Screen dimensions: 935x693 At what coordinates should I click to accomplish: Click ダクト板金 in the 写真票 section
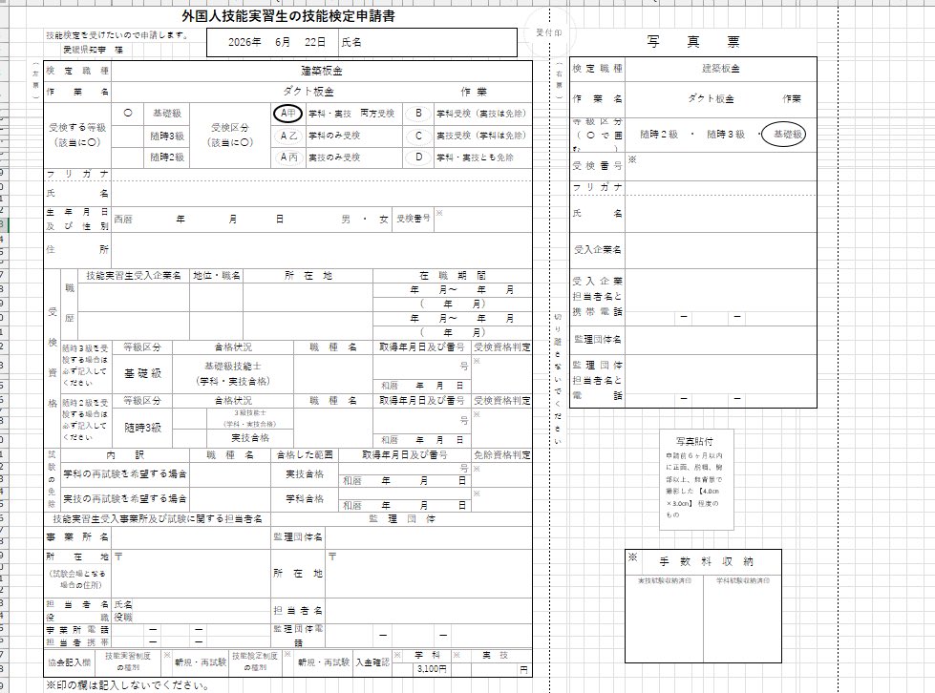coord(711,99)
